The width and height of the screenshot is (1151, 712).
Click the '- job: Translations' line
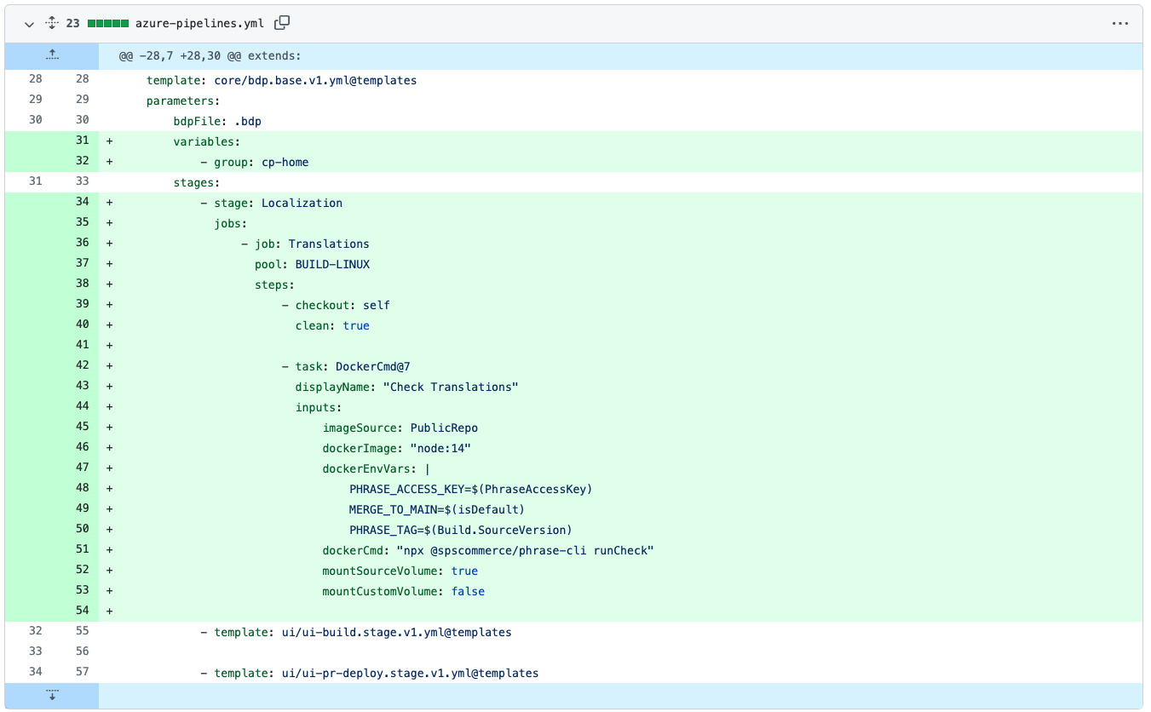[x=305, y=244]
